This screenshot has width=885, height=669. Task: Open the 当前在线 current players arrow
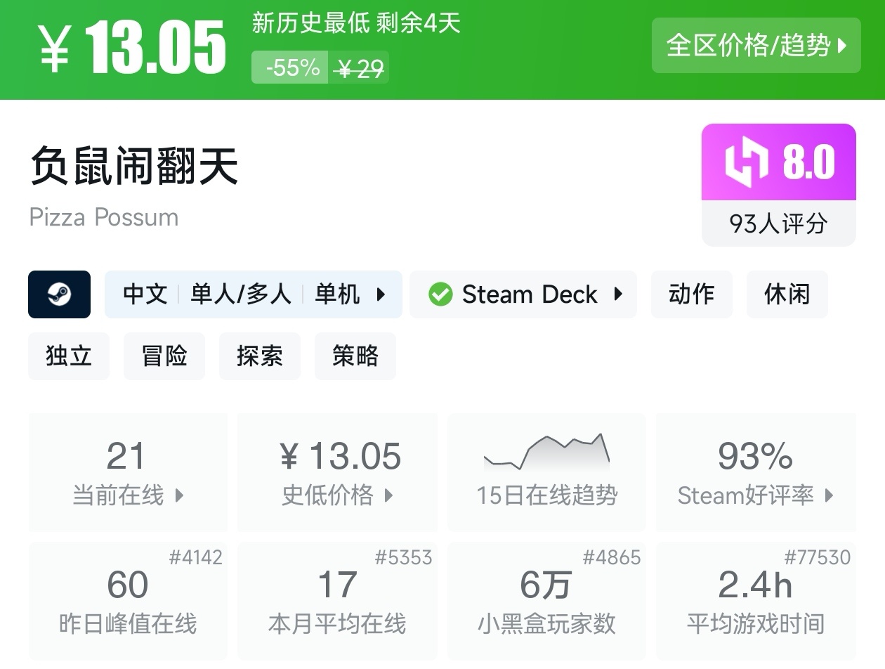[x=179, y=495]
